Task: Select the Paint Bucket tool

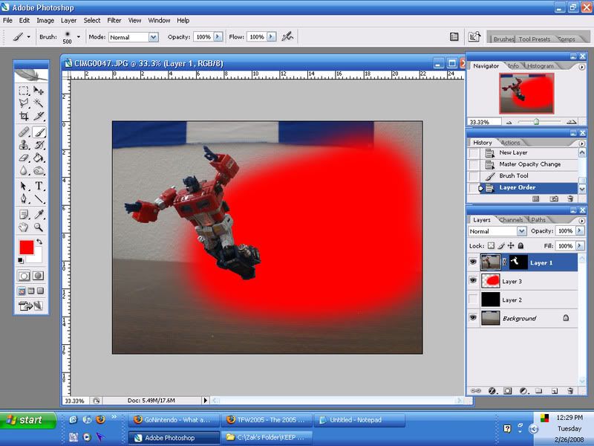Action: 39,158
